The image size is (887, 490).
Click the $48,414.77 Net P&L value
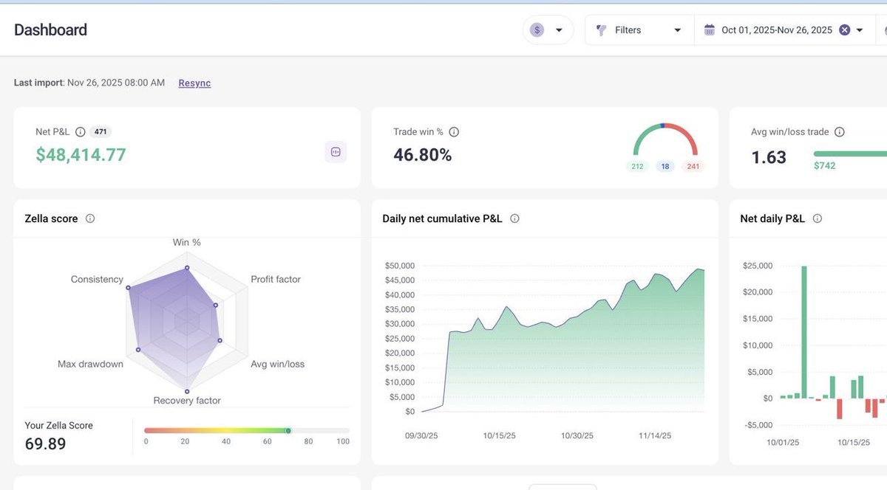81,155
